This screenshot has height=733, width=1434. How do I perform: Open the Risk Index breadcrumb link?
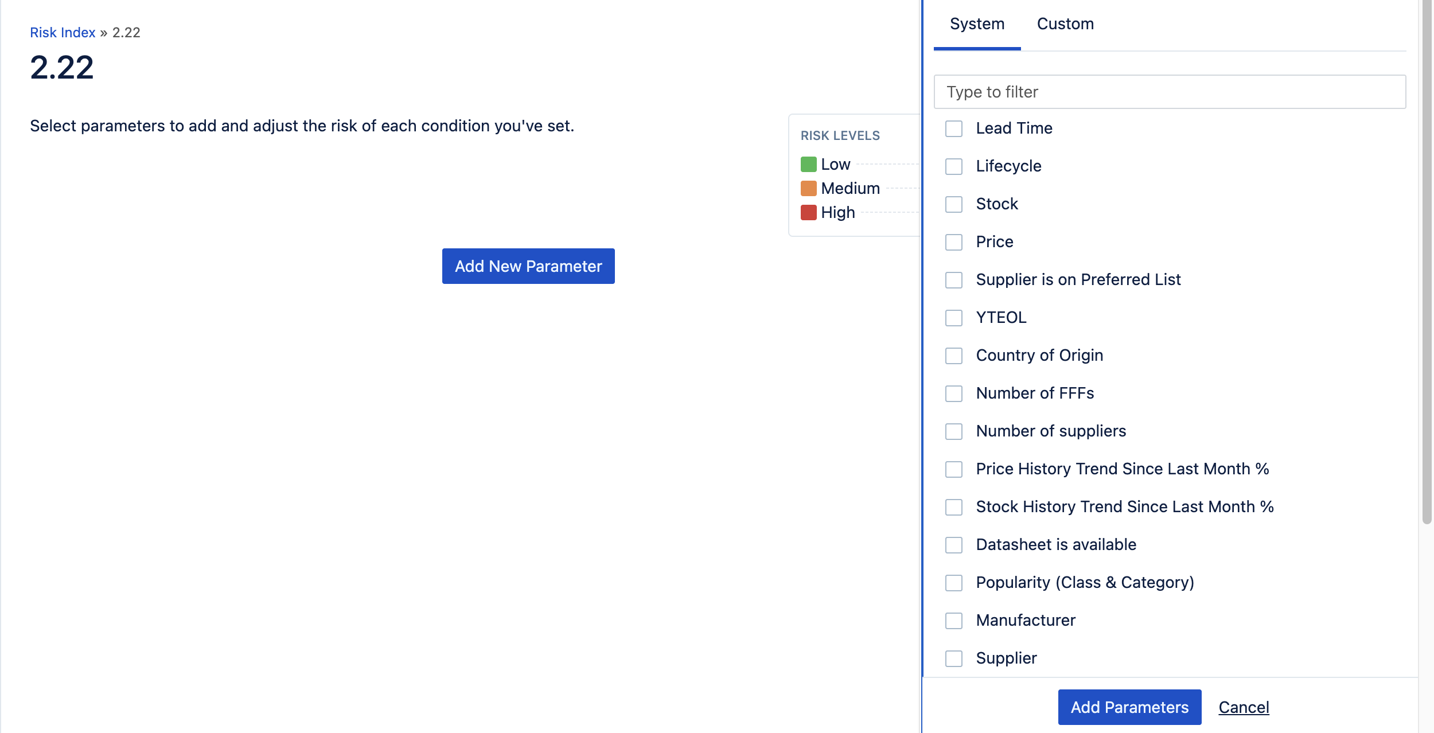coord(63,33)
